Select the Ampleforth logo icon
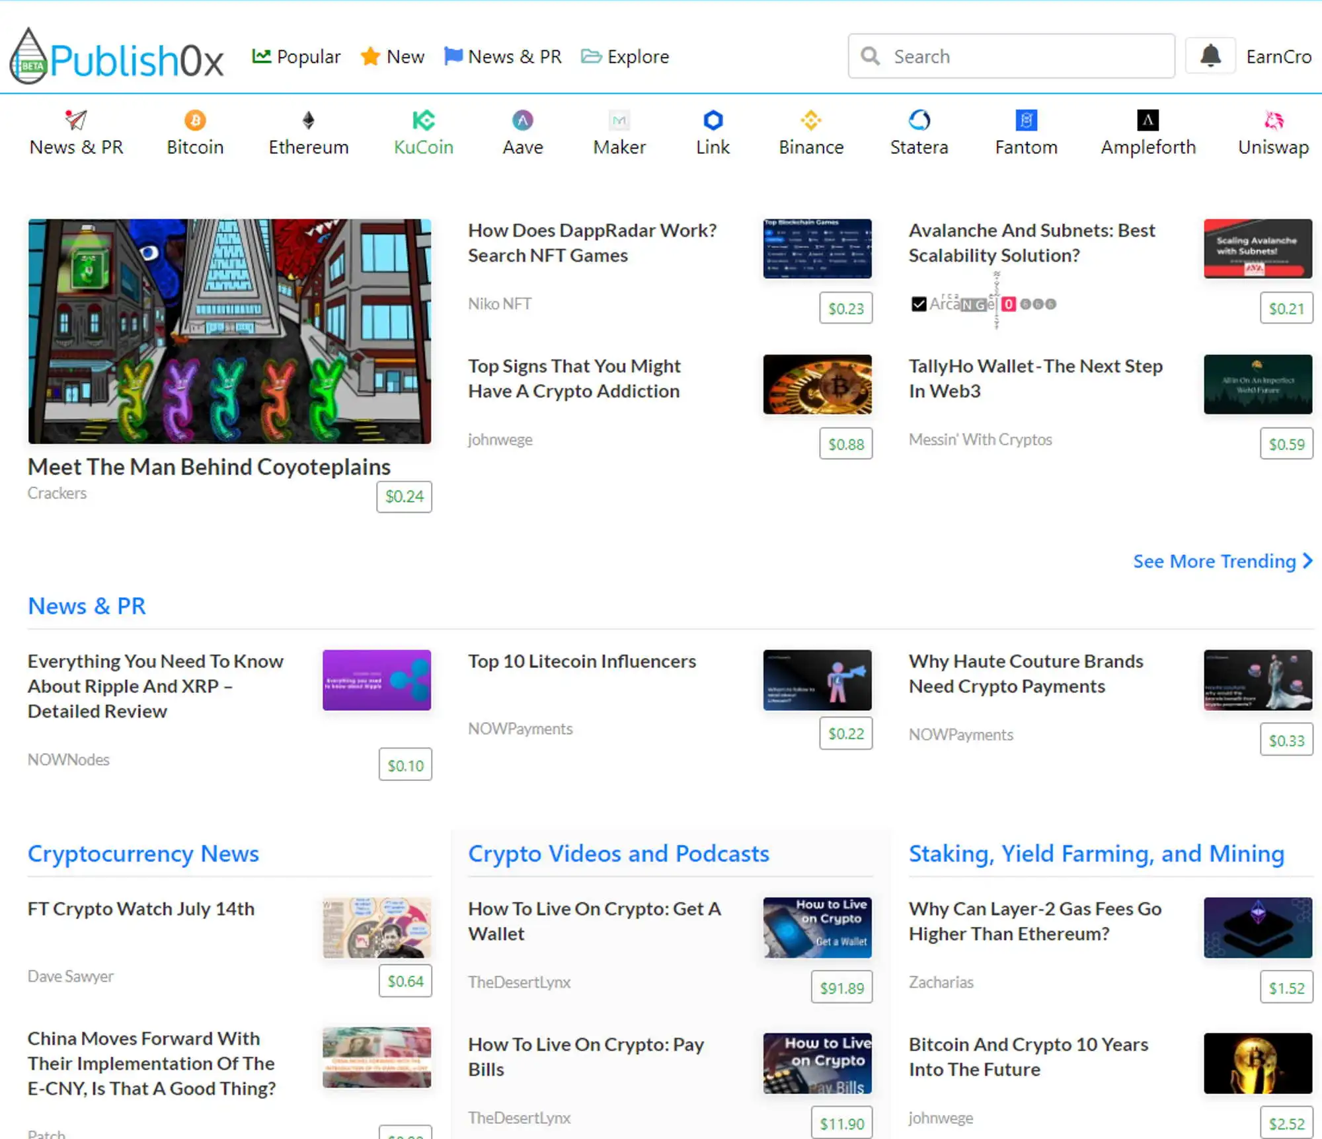The height and width of the screenshot is (1139, 1322). pyautogui.click(x=1148, y=120)
